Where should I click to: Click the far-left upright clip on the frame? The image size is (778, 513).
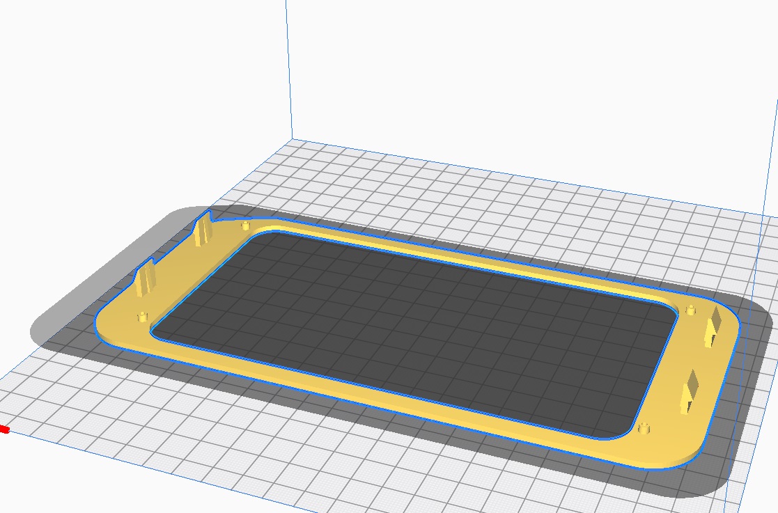pyautogui.click(x=203, y=231)
